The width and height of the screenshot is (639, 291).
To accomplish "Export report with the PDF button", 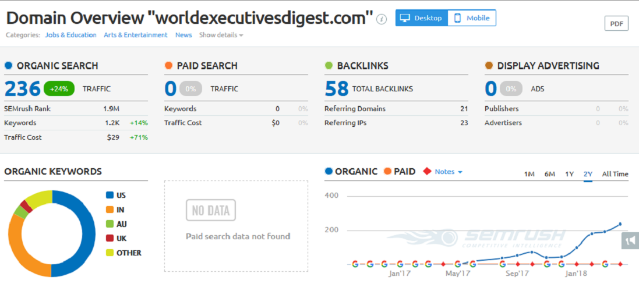I will click(x=616, y=24).
